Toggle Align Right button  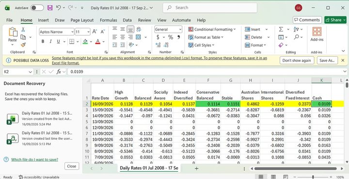[131, 37]
